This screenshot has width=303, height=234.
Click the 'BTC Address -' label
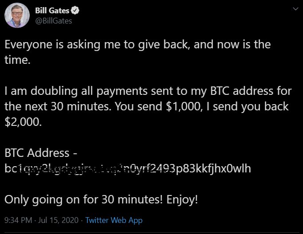coord(41,153)
